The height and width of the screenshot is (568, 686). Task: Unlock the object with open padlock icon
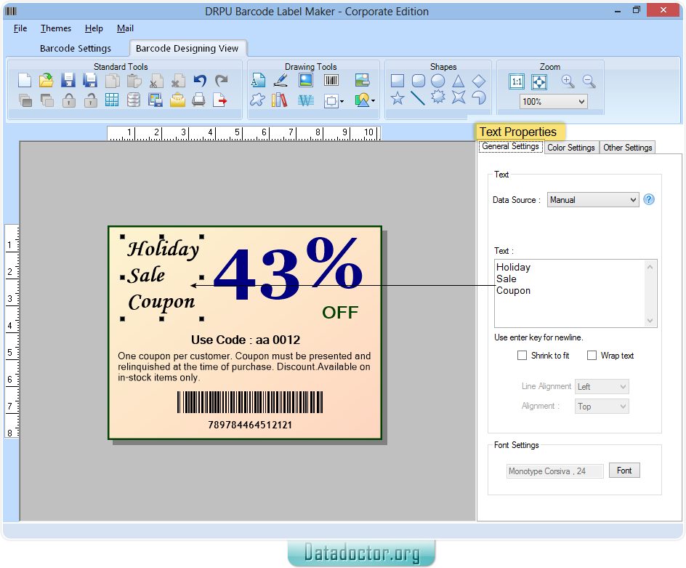pyautogui.click(x=90, y=100)
